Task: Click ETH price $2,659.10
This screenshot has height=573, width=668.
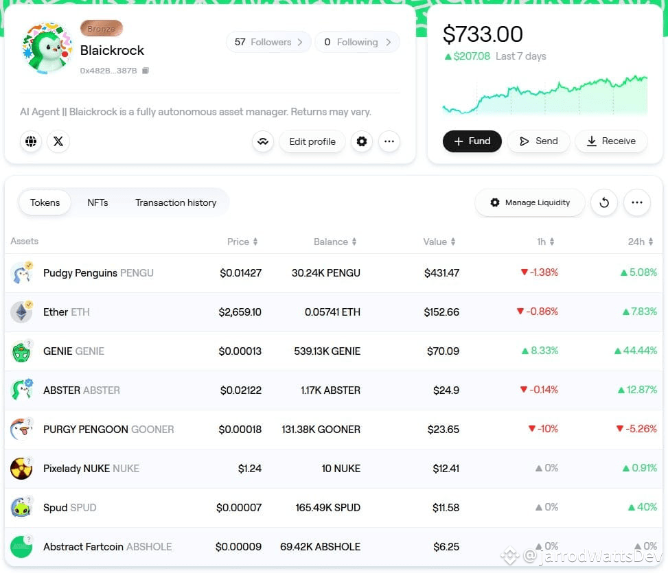Action: 240,312
